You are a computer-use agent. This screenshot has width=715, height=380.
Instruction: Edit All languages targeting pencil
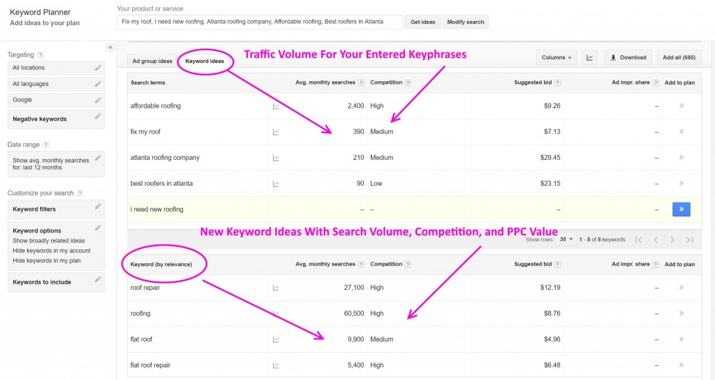tap(98, 84)
